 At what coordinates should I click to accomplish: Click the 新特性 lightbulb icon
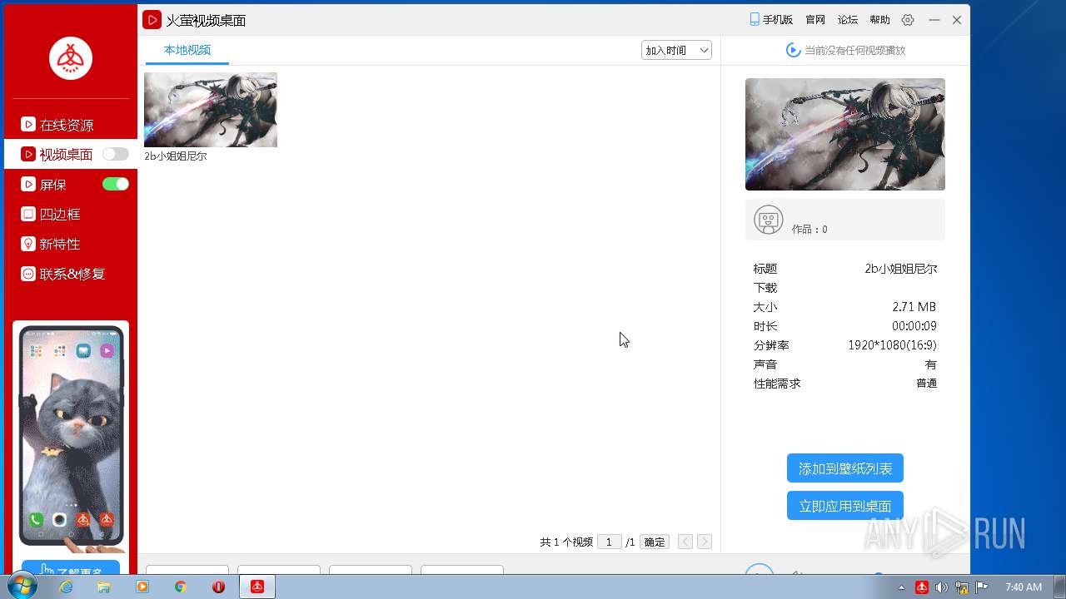(28, 244)
